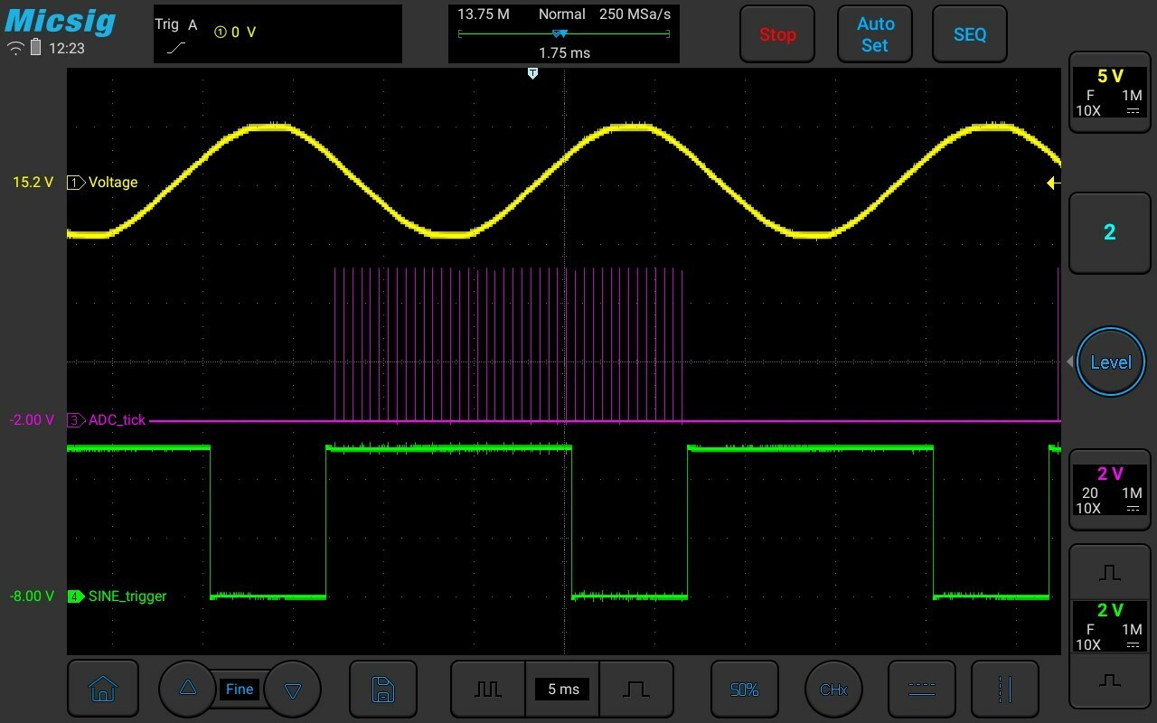
Task: Open the CHx channel selector
Action: [833, 690]
